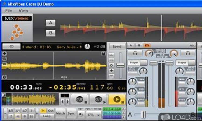This screenshot has width=202, height=121.
Task: Click the orange headphone mixer tab
Action: click(x=147, y=45)
